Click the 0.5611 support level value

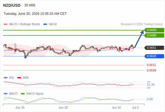click(x=151, y=65)
